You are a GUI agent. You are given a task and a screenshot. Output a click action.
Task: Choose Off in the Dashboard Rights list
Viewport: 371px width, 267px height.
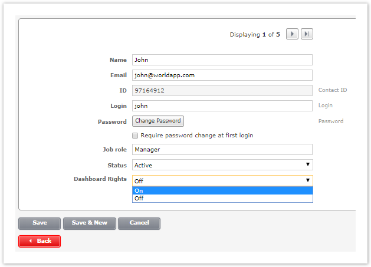[x=222, y=199]
